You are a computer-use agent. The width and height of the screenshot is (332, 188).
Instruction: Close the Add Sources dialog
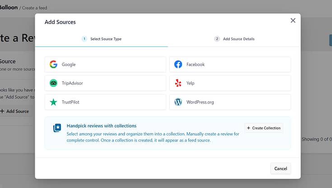click(293, 20)
